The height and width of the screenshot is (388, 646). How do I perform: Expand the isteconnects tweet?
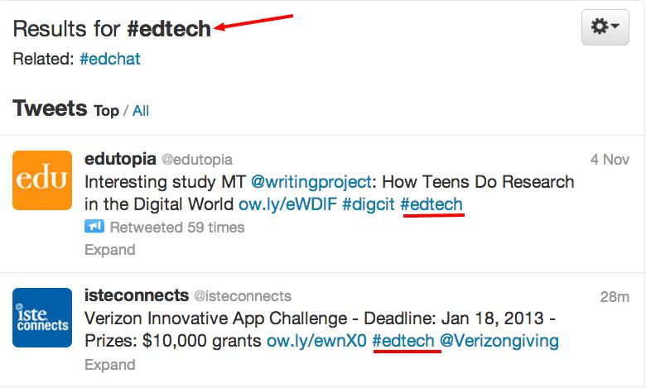coord(109,364)
